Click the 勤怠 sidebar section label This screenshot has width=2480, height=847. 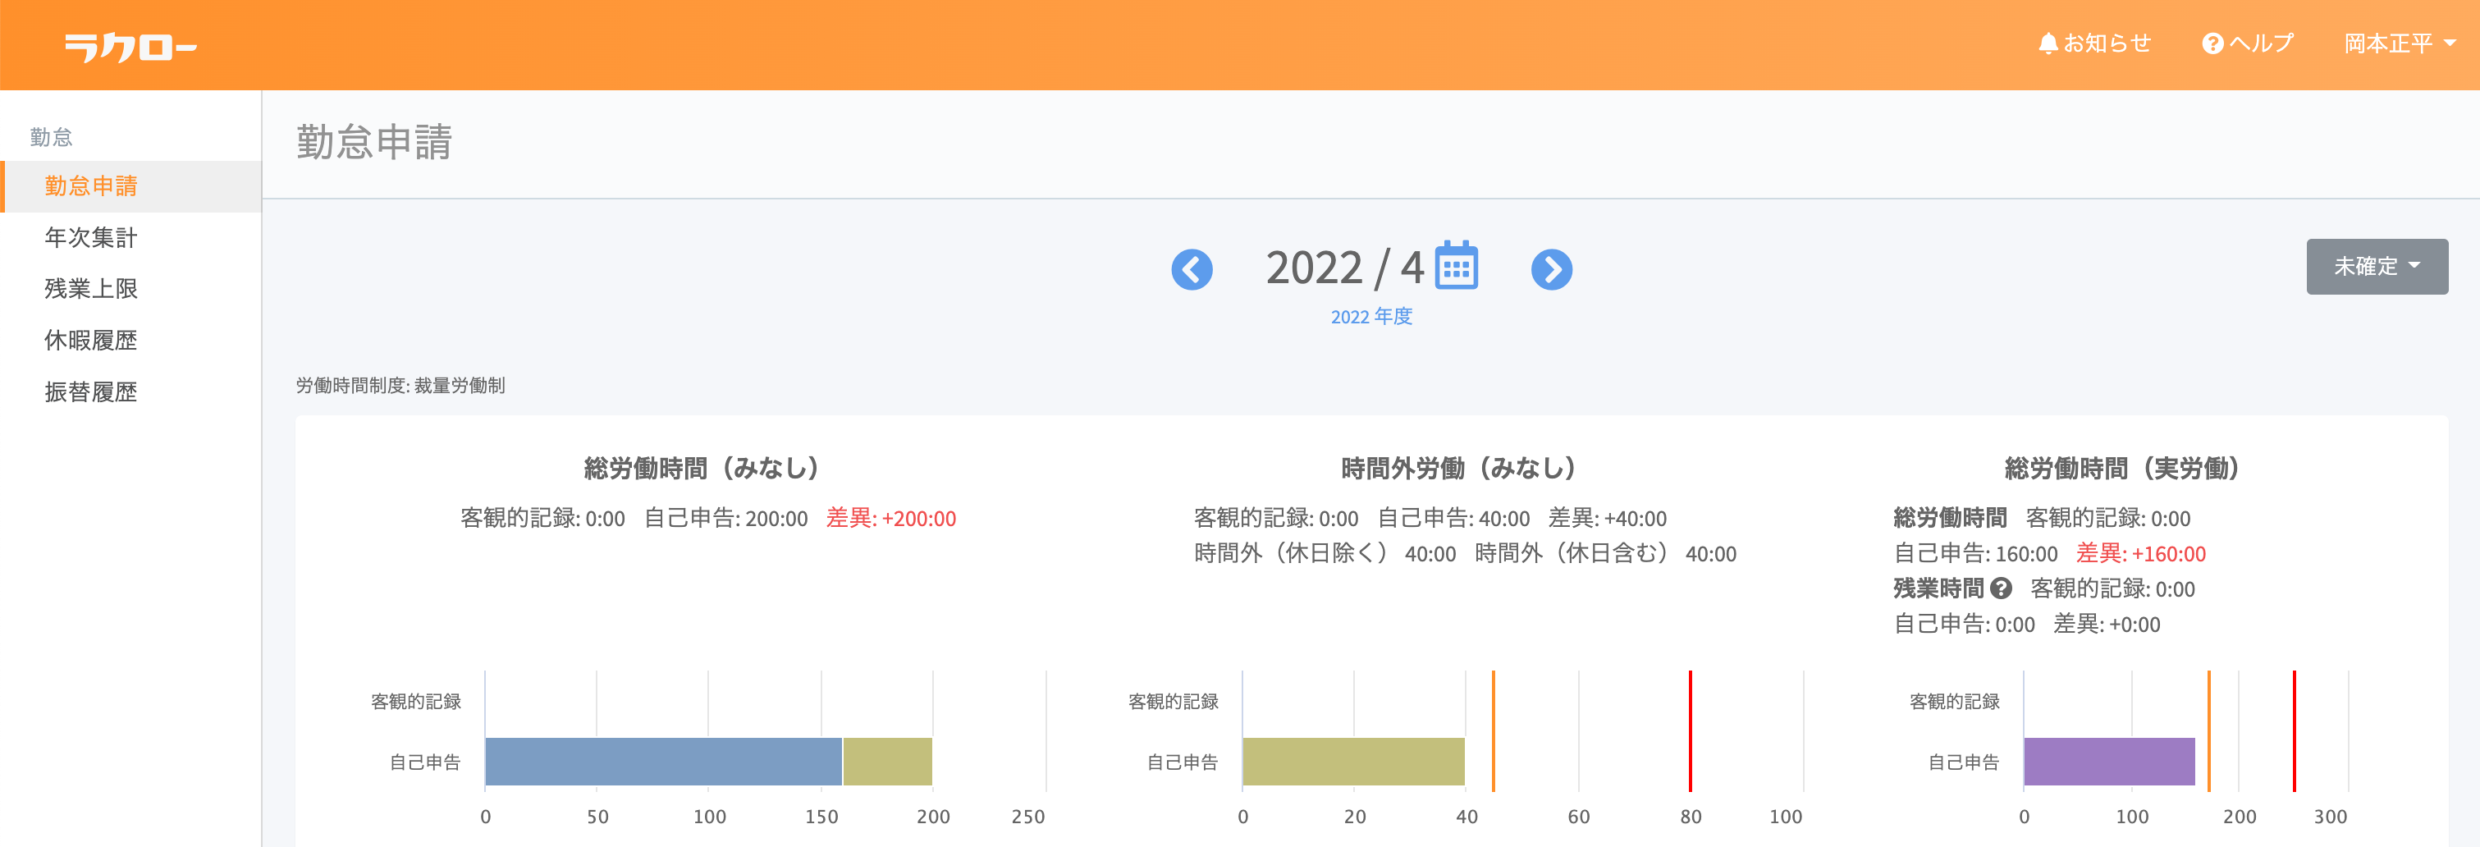[x=51, y=138]
